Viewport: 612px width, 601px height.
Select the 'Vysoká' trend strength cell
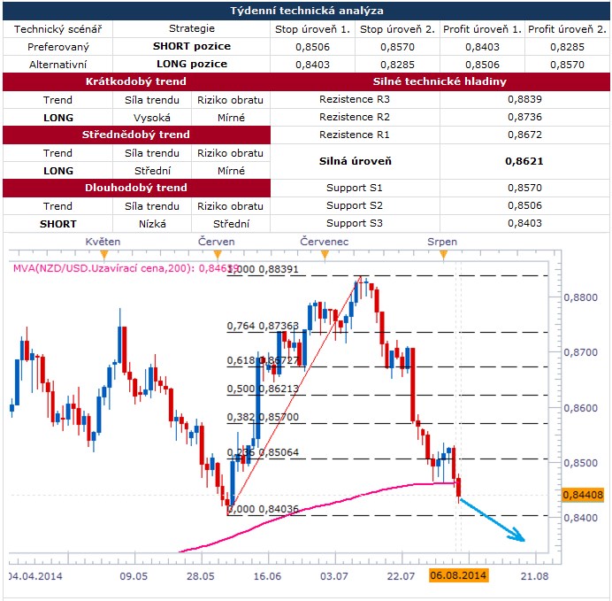[152, 118]
